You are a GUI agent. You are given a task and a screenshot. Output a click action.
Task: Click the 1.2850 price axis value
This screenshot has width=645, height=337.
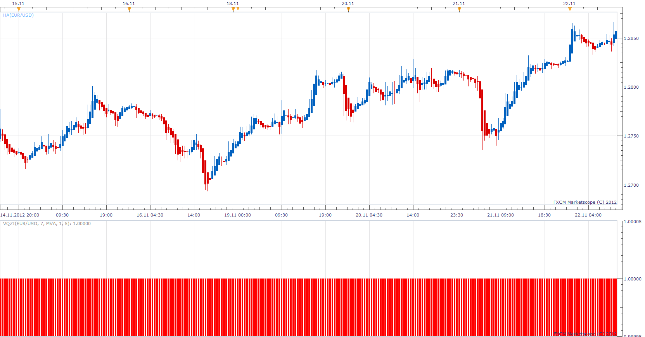631,38
